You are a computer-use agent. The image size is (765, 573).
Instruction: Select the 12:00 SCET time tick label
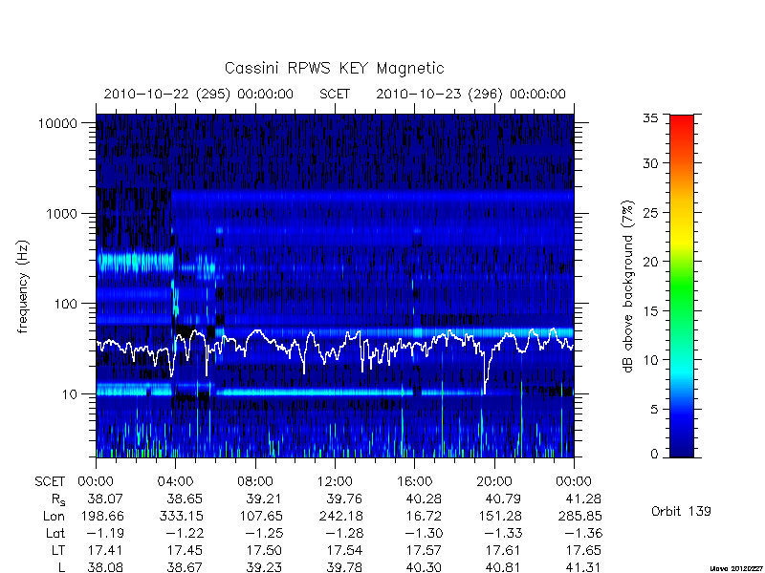(335, 482)
